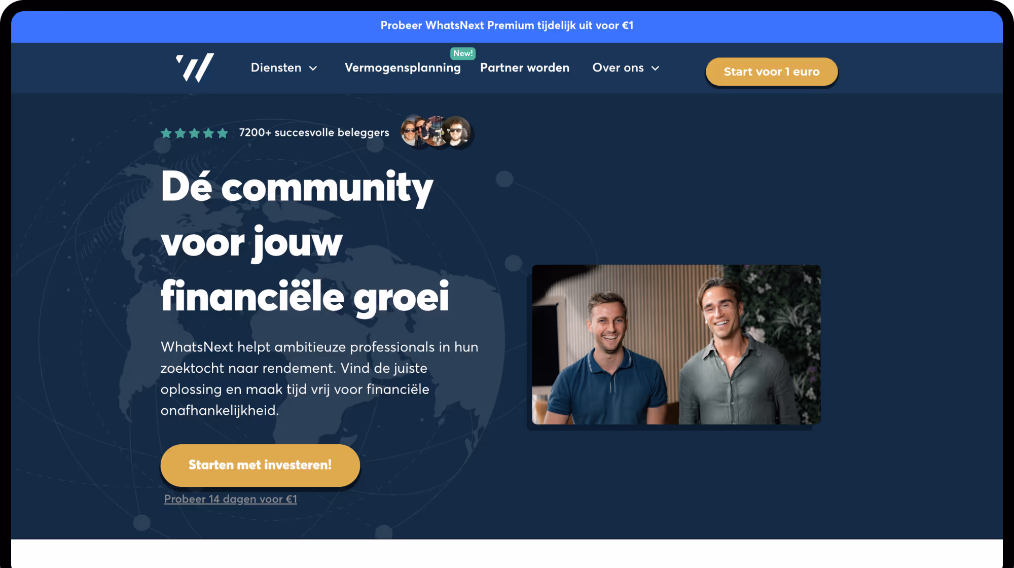Click the third teal rating star
The width and height of the screenshot is (1014, 568).
pyautogui.click(x=194, y=133)
